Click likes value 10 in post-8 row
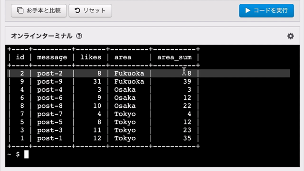 coord(97,106)
